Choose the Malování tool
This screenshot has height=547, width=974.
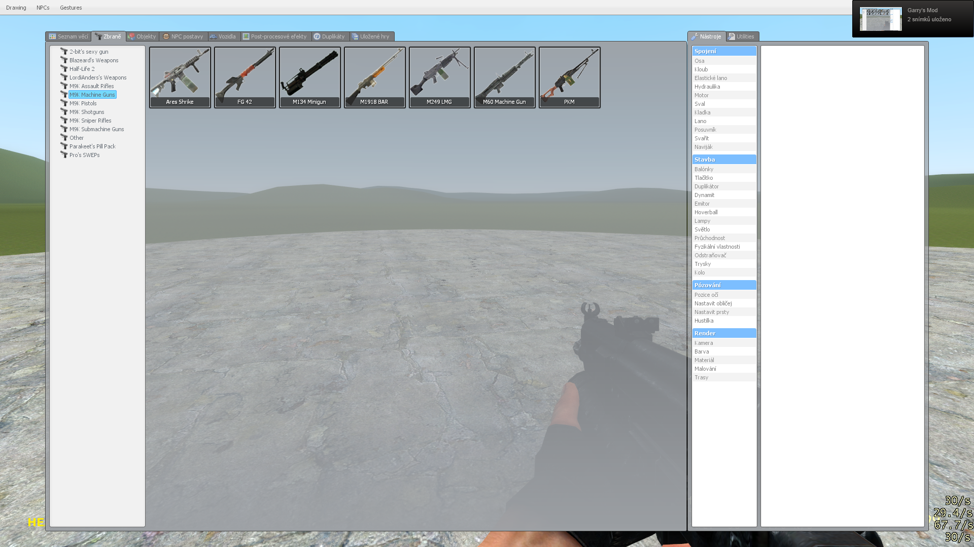[724, 369]
